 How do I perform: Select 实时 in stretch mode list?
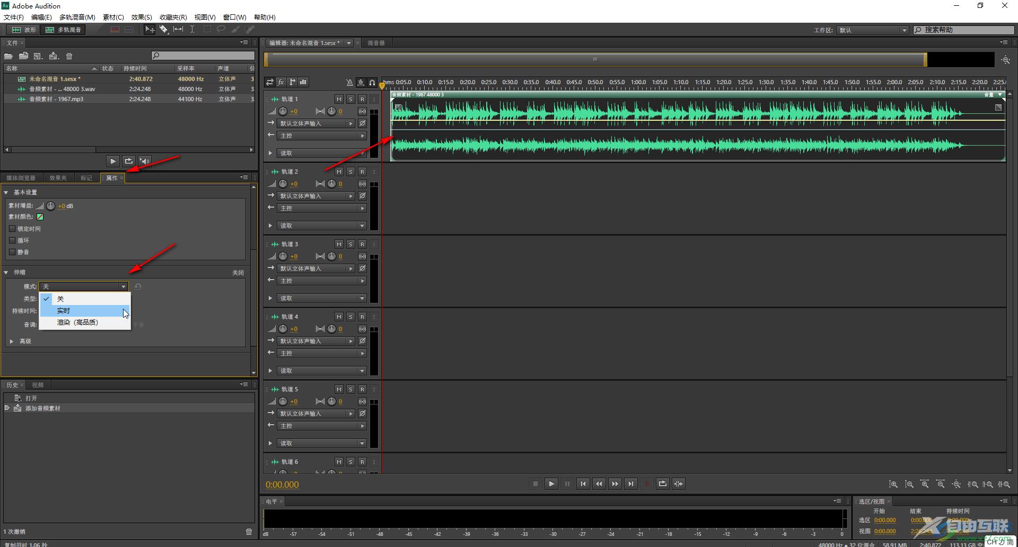pyautogui.click(x=85, y=311)
